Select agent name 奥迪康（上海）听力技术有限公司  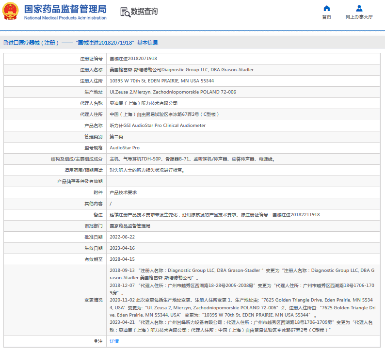(144, 103)
